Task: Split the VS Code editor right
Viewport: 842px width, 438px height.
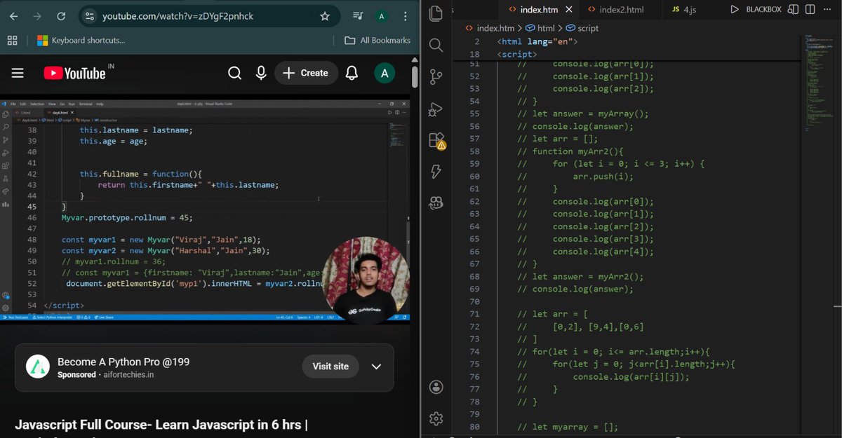Action: 810,9
